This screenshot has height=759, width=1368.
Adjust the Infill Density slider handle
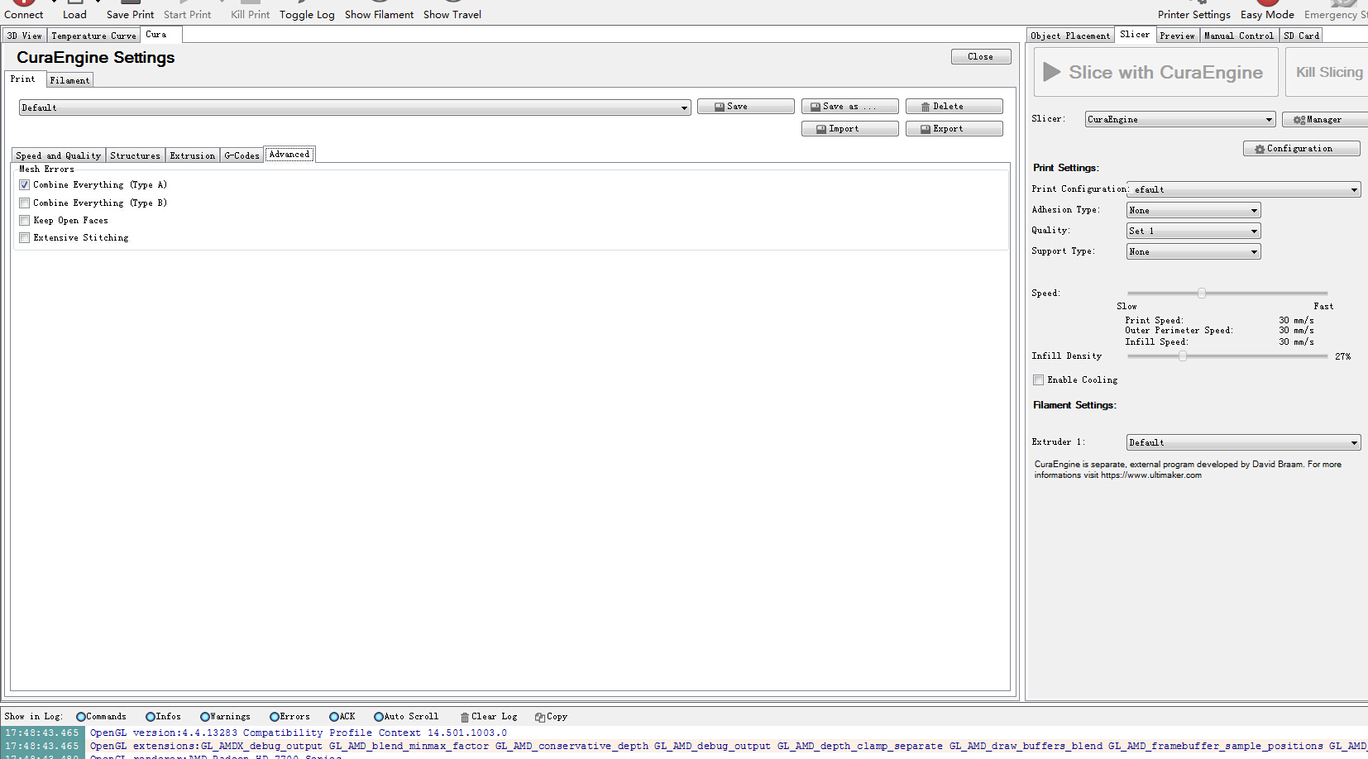tap(1183, 356)
